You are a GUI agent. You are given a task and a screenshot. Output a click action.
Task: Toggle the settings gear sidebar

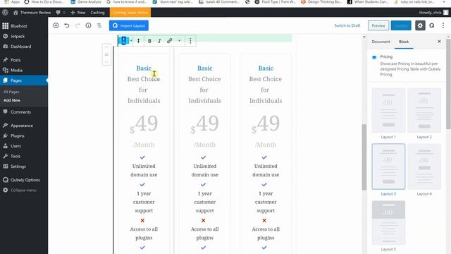[420, 25]
